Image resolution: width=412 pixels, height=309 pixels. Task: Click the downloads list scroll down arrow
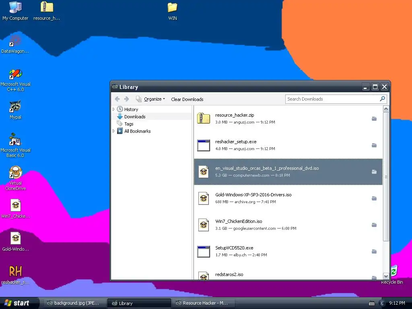(386, 276)
